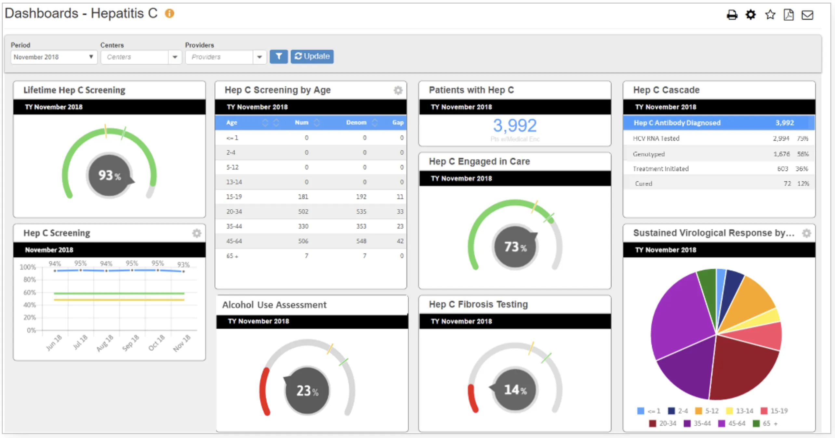Toggle the 20-34 legend swatch
The width and height of the screenshot is (835, 438).
tap(652, 423)
